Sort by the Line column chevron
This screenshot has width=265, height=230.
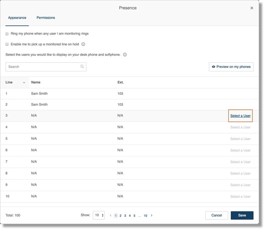[x=24, y=83]
